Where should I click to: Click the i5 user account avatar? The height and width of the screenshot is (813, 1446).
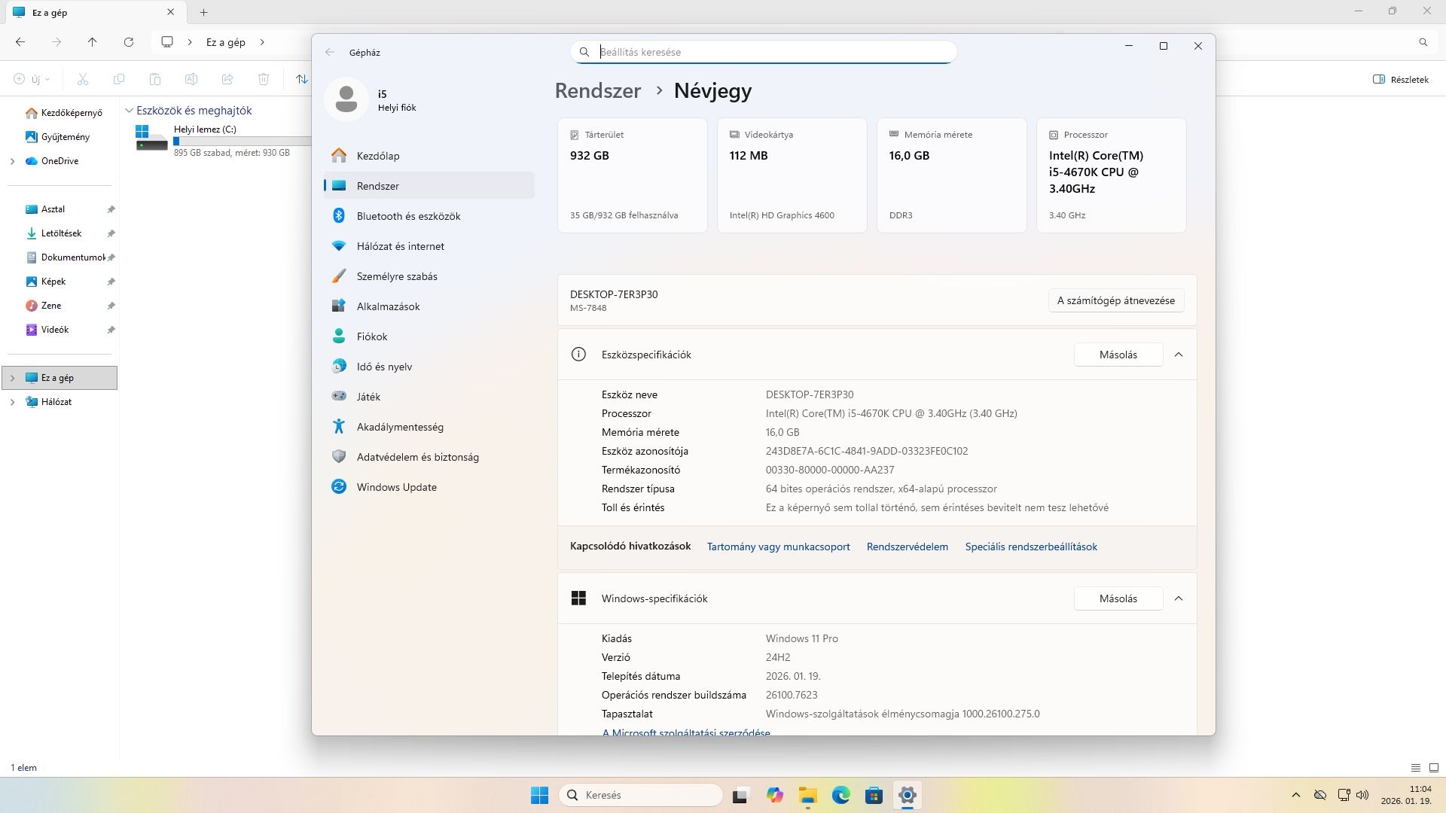(x=346, y=99)
